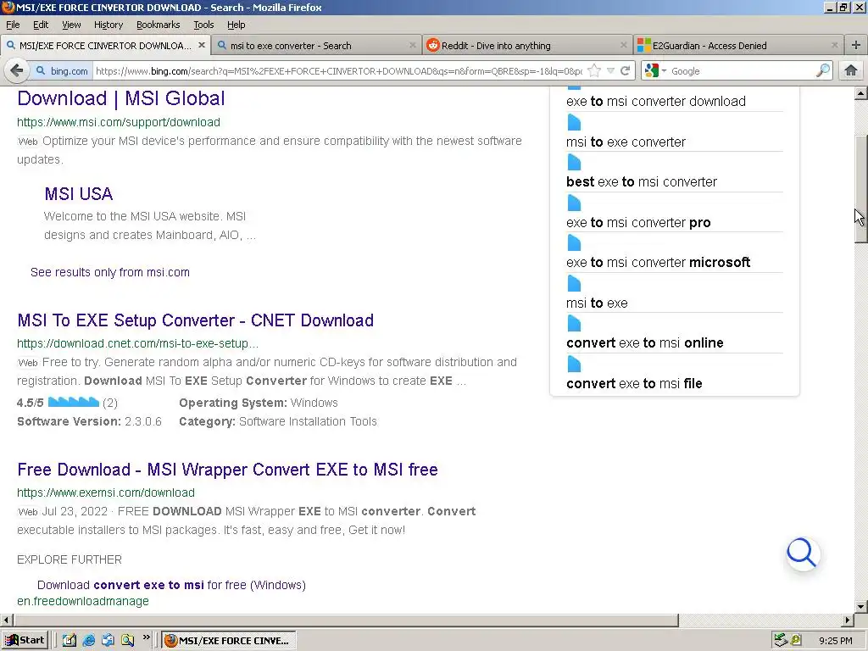Close the Reddit tab

(x=623, y=46)
